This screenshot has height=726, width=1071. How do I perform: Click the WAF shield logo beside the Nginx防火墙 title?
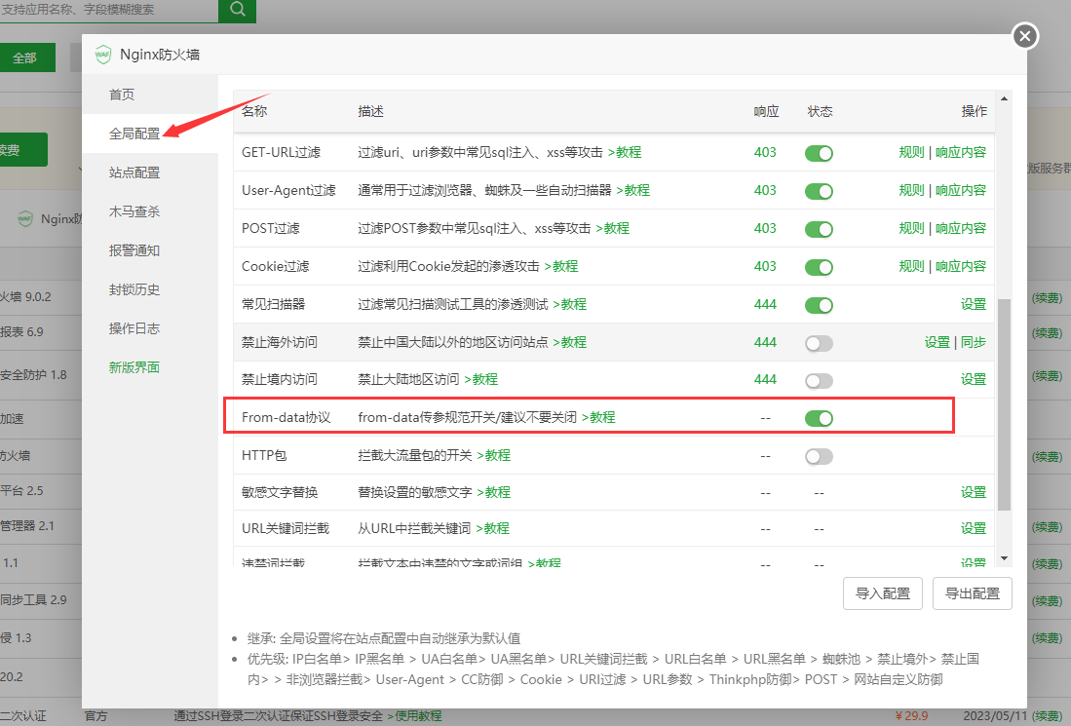[103, 55]
